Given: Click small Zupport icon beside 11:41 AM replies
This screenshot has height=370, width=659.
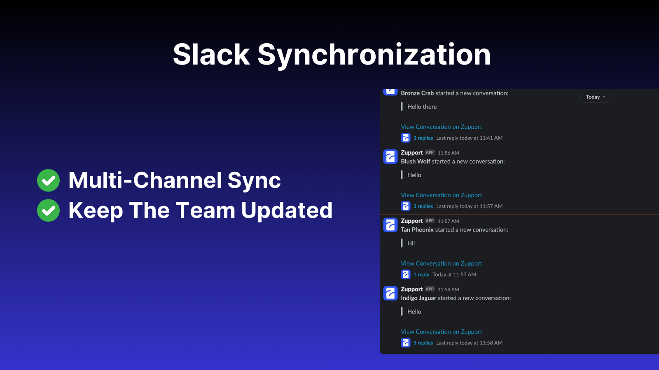Looking at the screenshot, I should click(406, 138).
